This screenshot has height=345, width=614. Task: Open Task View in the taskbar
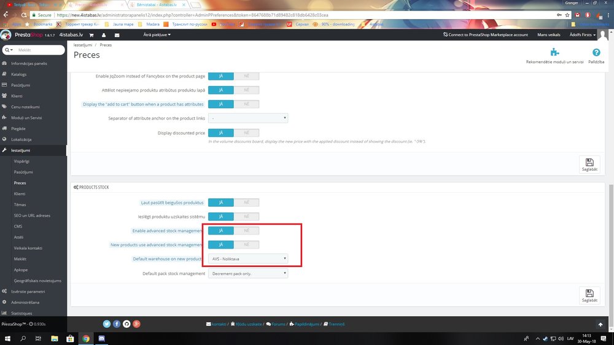pos(38,338)
